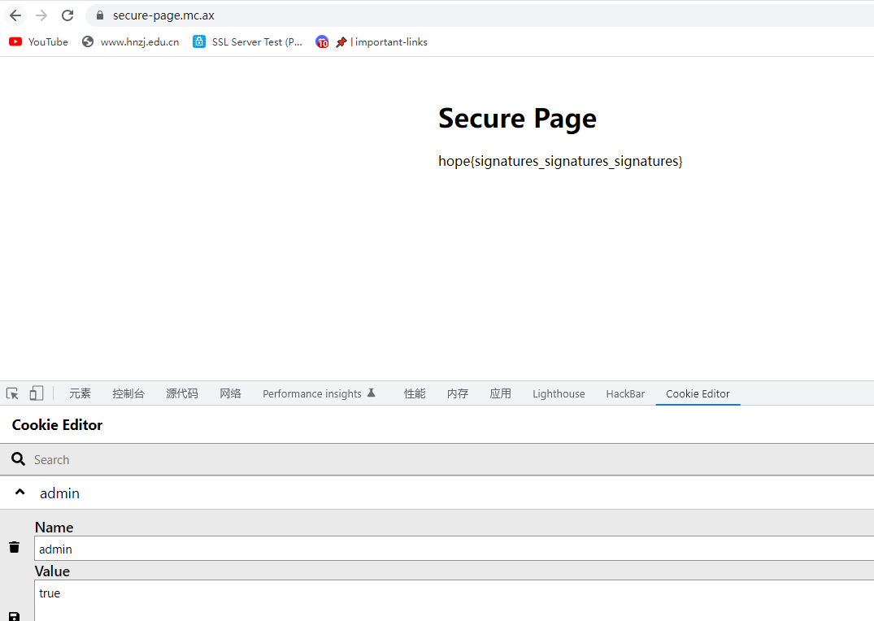Click the browser forward arrow
This screenshot has width=874, height=621.
click(41, 15)
